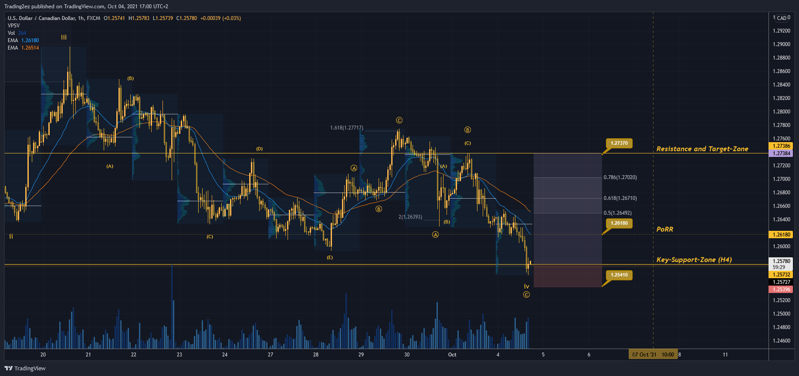Click the Vol 264 indicator label
Screen dimensions: 799x376
[17, 33]
